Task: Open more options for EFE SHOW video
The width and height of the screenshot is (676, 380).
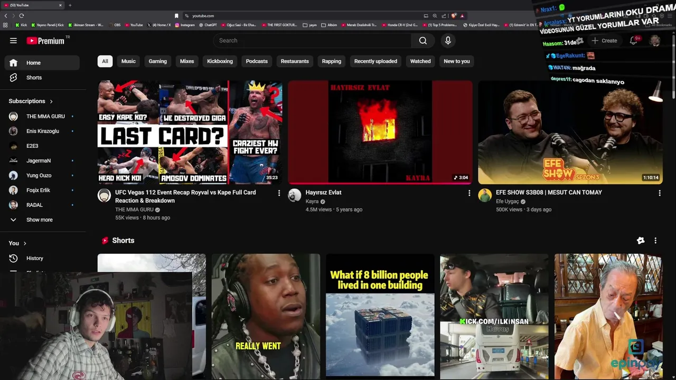Action: point(659,193)
